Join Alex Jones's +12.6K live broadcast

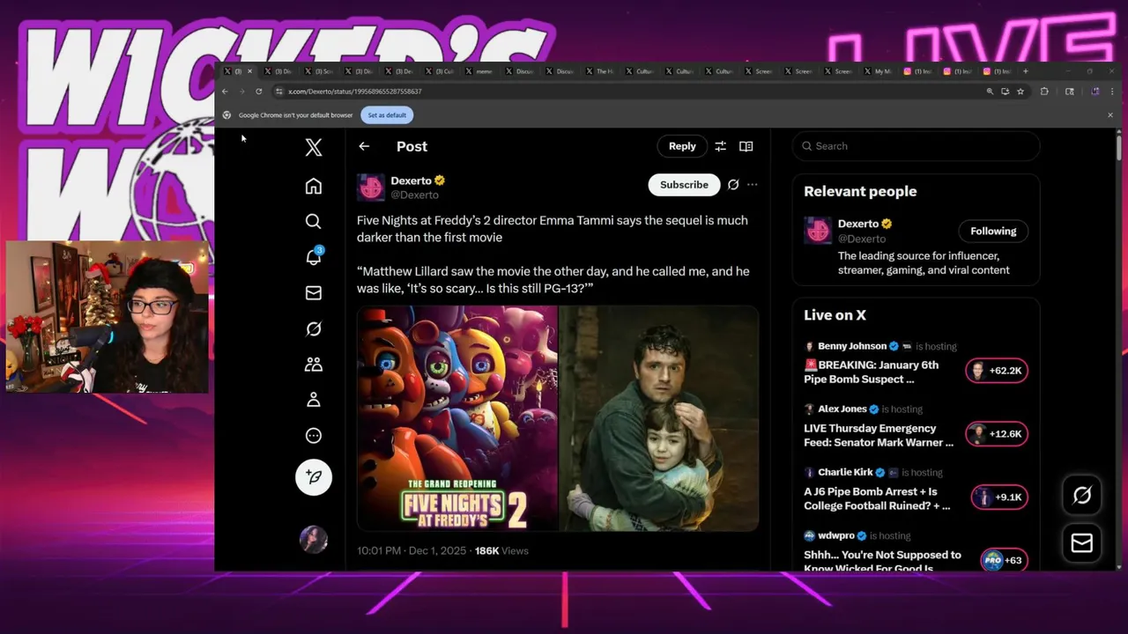(x=997, y=434)
